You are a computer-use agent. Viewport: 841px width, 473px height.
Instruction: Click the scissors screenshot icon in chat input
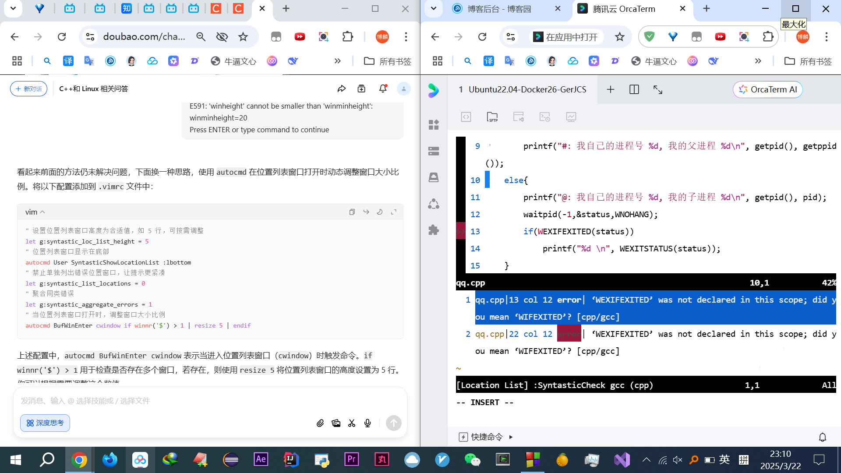tap(352, 423)
